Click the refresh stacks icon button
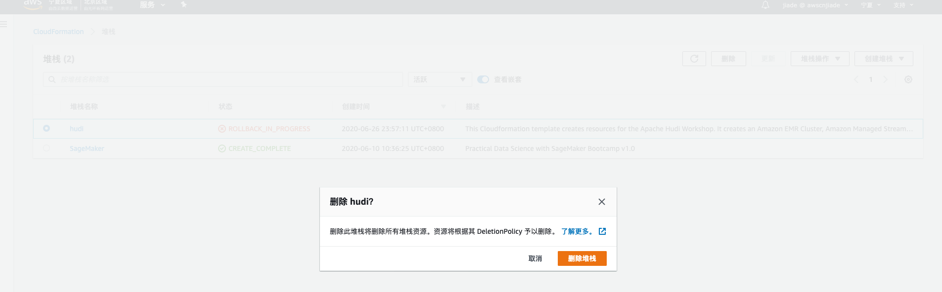 694,59
